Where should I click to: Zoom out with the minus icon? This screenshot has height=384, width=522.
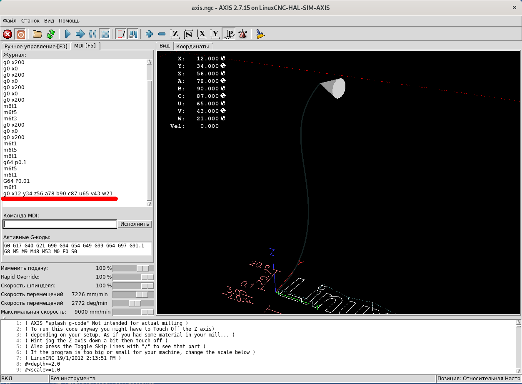162,34
